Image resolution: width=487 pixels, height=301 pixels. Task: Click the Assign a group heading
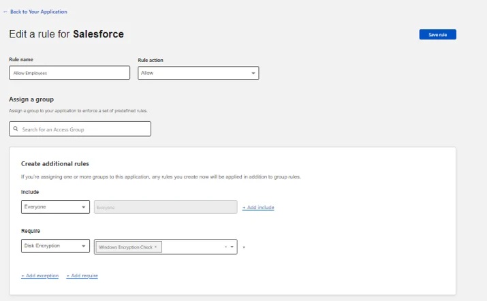[x=31, y=99]
